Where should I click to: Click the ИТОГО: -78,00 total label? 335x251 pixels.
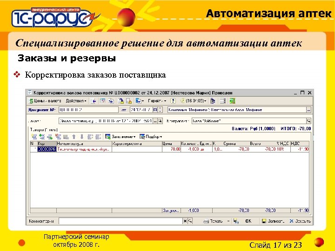click(x=296, y=129)
